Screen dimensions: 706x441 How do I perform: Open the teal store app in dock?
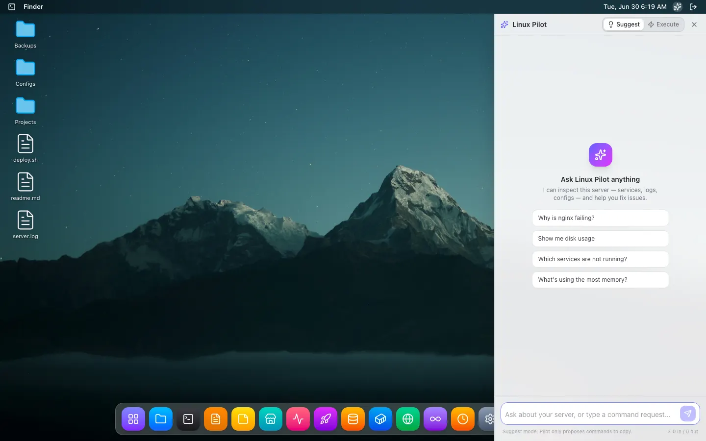click(x=271, y=419)
